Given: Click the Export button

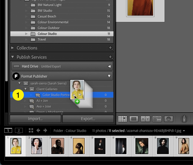Looking at the screenshot, I should 88,119.
